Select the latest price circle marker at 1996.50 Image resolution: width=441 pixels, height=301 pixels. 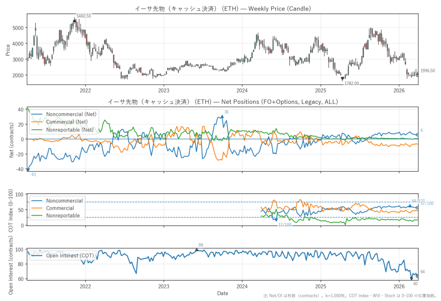417,75
